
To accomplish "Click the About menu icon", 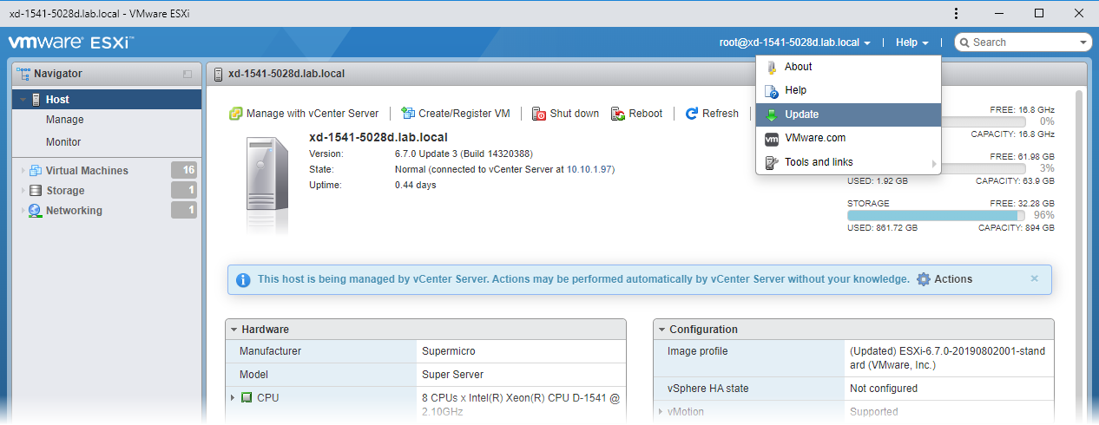I will pyautogui.click(x=771, y=67).
